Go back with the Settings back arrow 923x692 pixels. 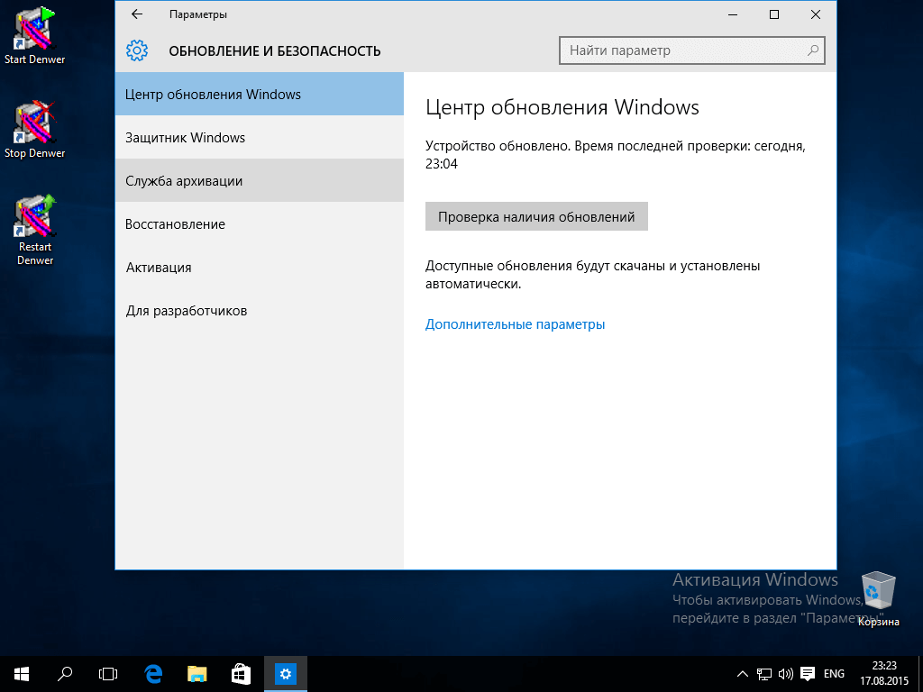tap(137, 14)
